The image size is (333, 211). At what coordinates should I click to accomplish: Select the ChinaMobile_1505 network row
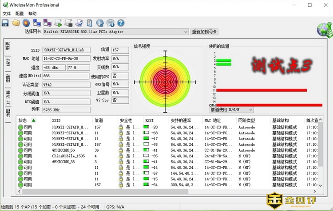tap(68, 156)
